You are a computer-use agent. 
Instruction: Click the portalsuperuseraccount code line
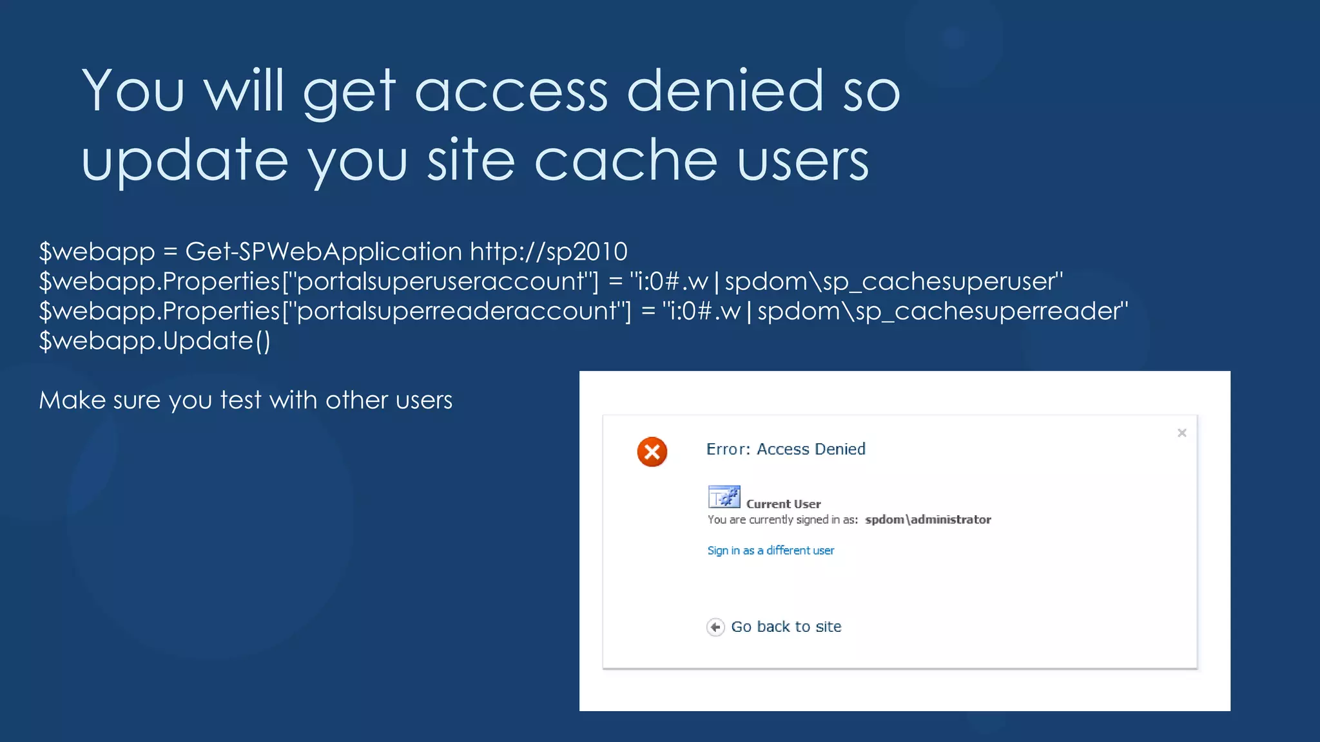[x=551, y=281]
